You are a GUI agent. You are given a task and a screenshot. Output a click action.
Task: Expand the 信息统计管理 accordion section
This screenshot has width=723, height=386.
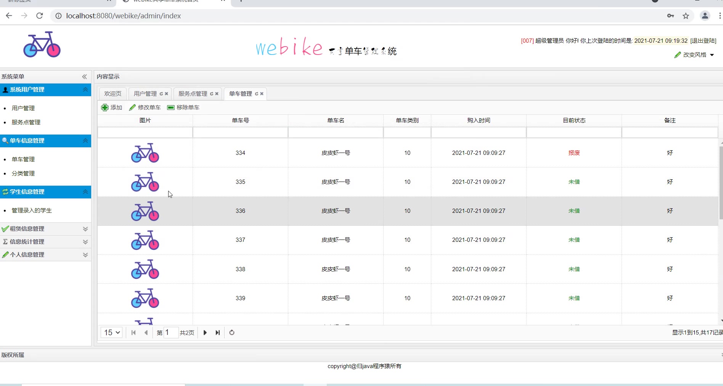(x=85, y=242)
